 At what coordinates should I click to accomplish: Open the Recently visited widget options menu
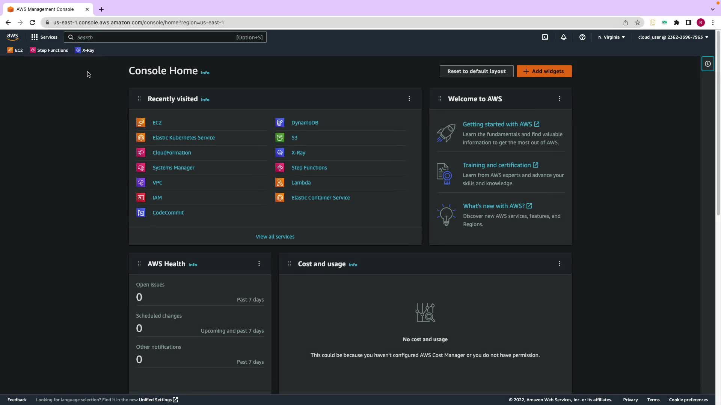(409, 99)
